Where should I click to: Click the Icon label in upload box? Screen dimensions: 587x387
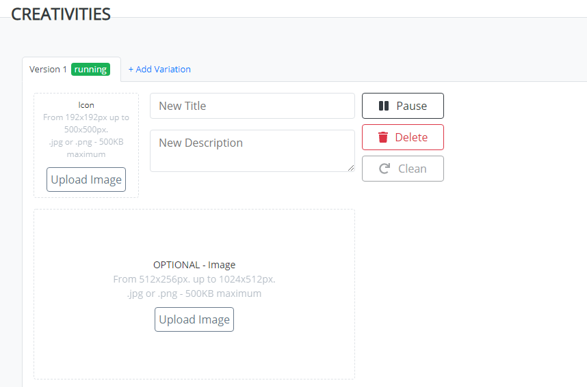tap(86, 105)
